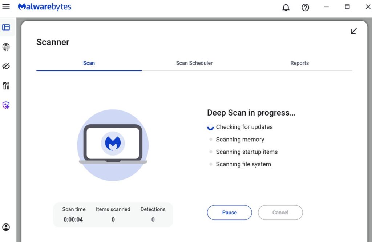Click the 'Scanning startup items' step
The image size is (372, 242).
point(247,152)
